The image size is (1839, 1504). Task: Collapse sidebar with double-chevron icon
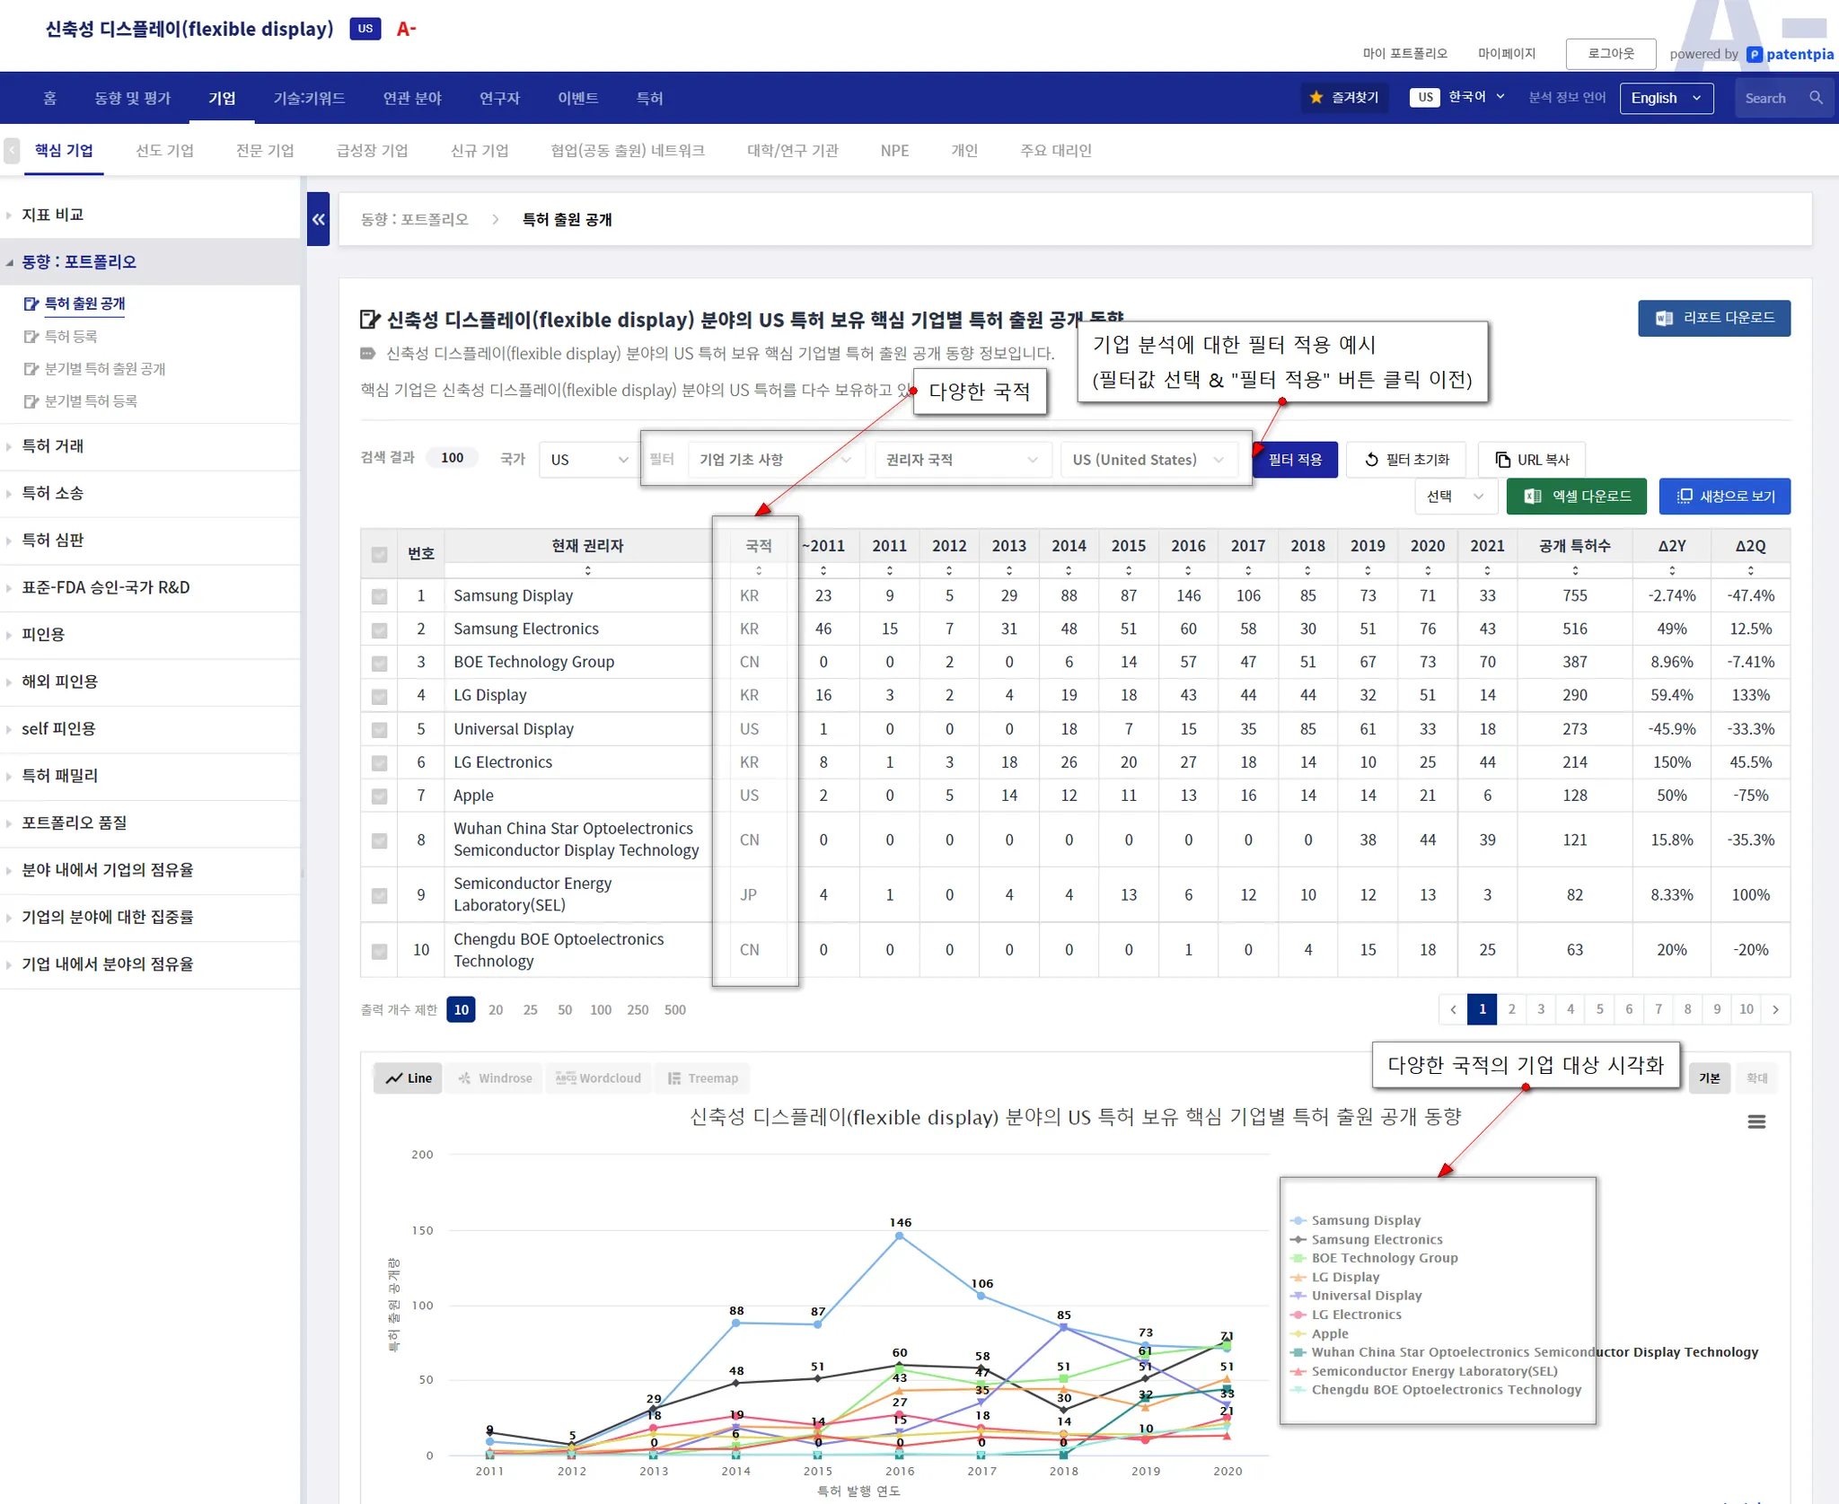click(x=318, y=219)
